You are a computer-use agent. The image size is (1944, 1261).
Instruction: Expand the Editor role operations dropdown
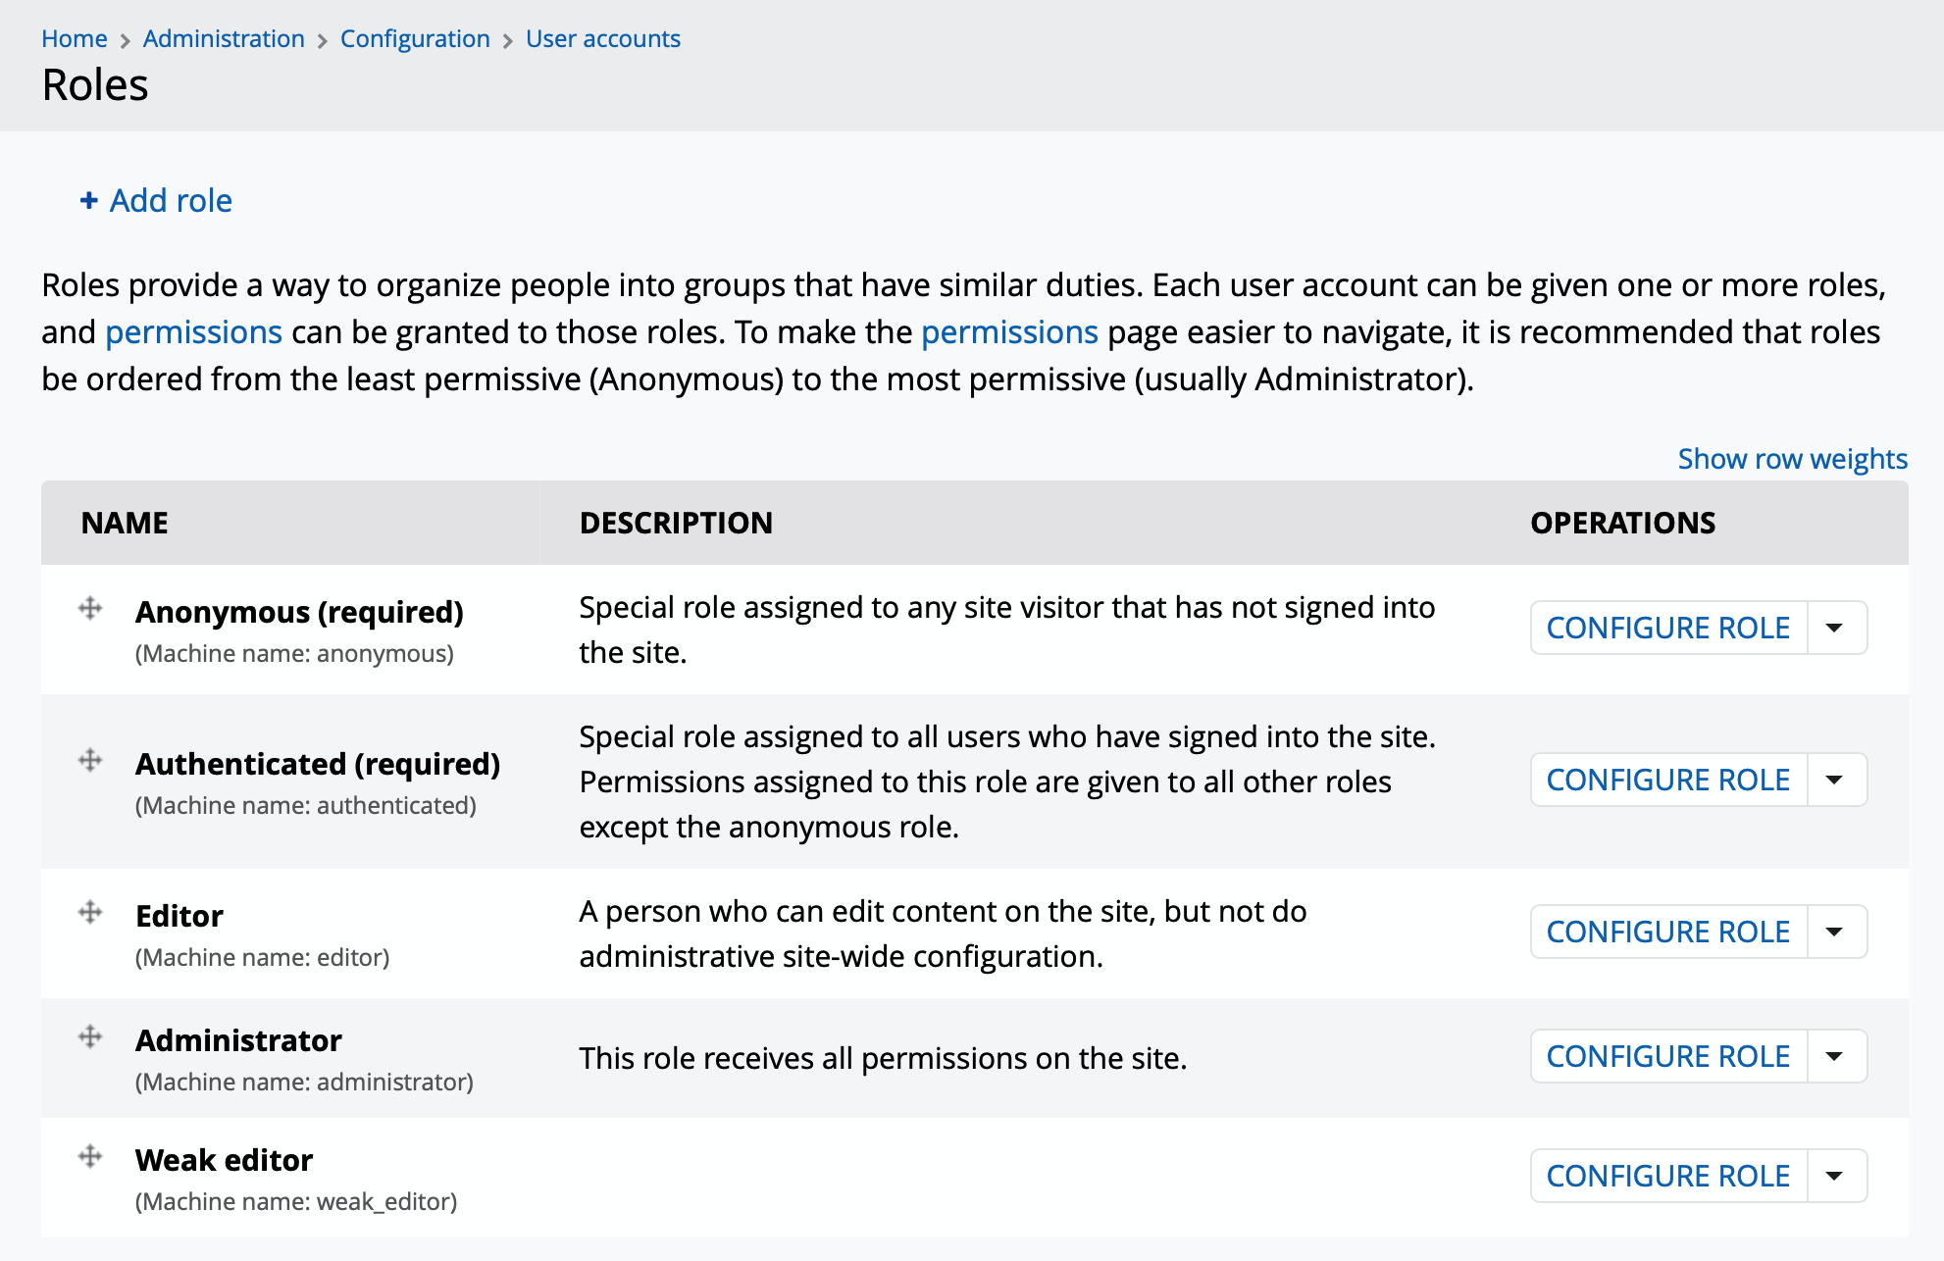(1835, 932)
